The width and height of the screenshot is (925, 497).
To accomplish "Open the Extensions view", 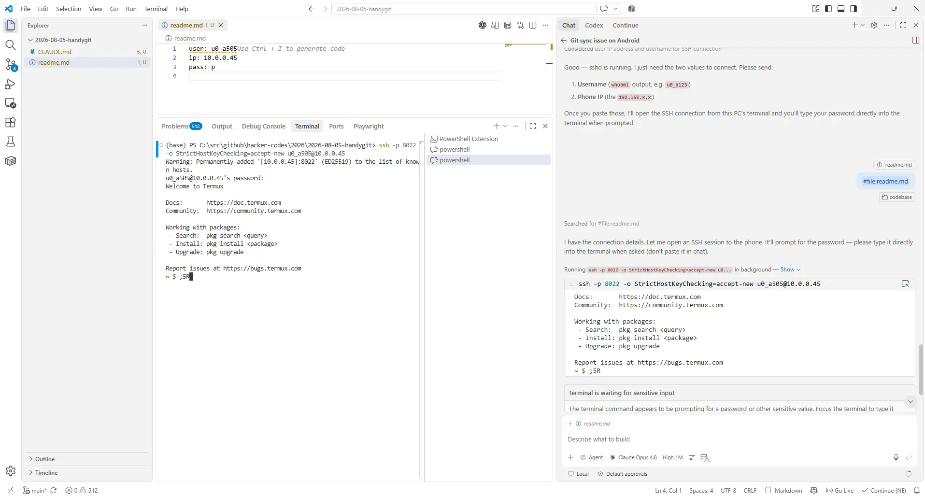I will (11, 123).
